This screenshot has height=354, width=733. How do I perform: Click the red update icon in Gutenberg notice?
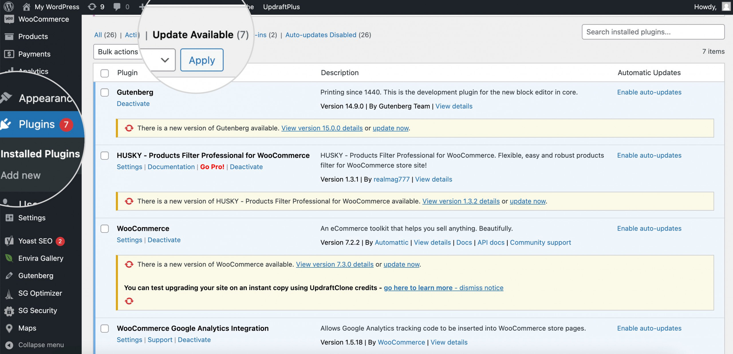(129, 128)
